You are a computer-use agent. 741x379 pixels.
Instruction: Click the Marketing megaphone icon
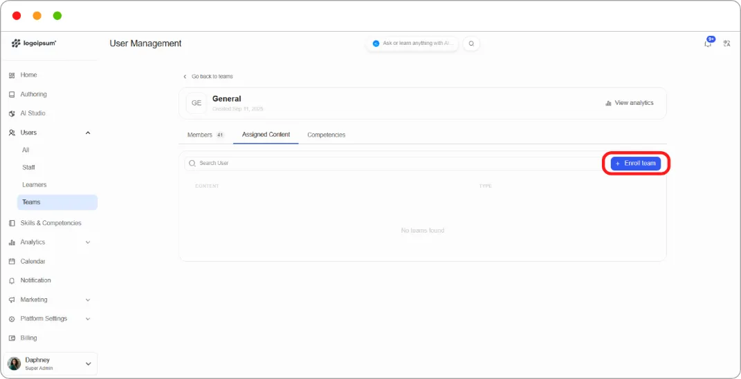pos(12,300)
